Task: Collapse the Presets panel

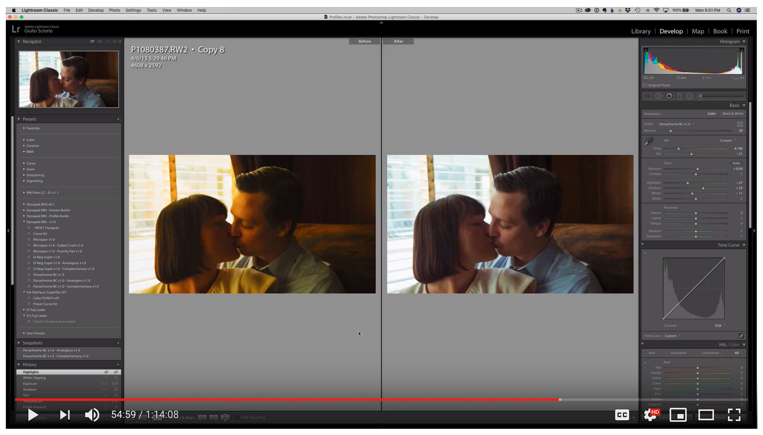Action: (19, 119)
